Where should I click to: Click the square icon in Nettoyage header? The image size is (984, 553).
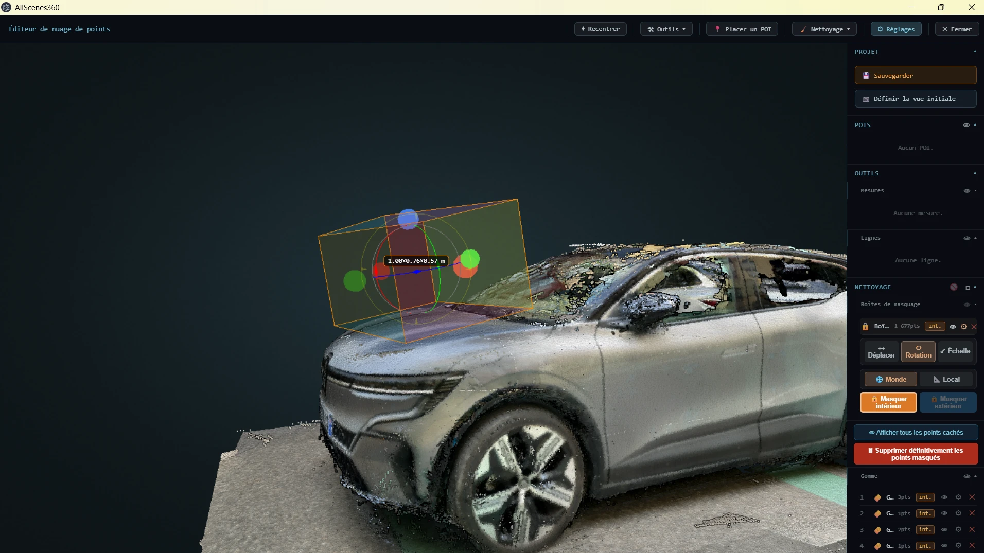pyautogui.click(x=968, y=288)
